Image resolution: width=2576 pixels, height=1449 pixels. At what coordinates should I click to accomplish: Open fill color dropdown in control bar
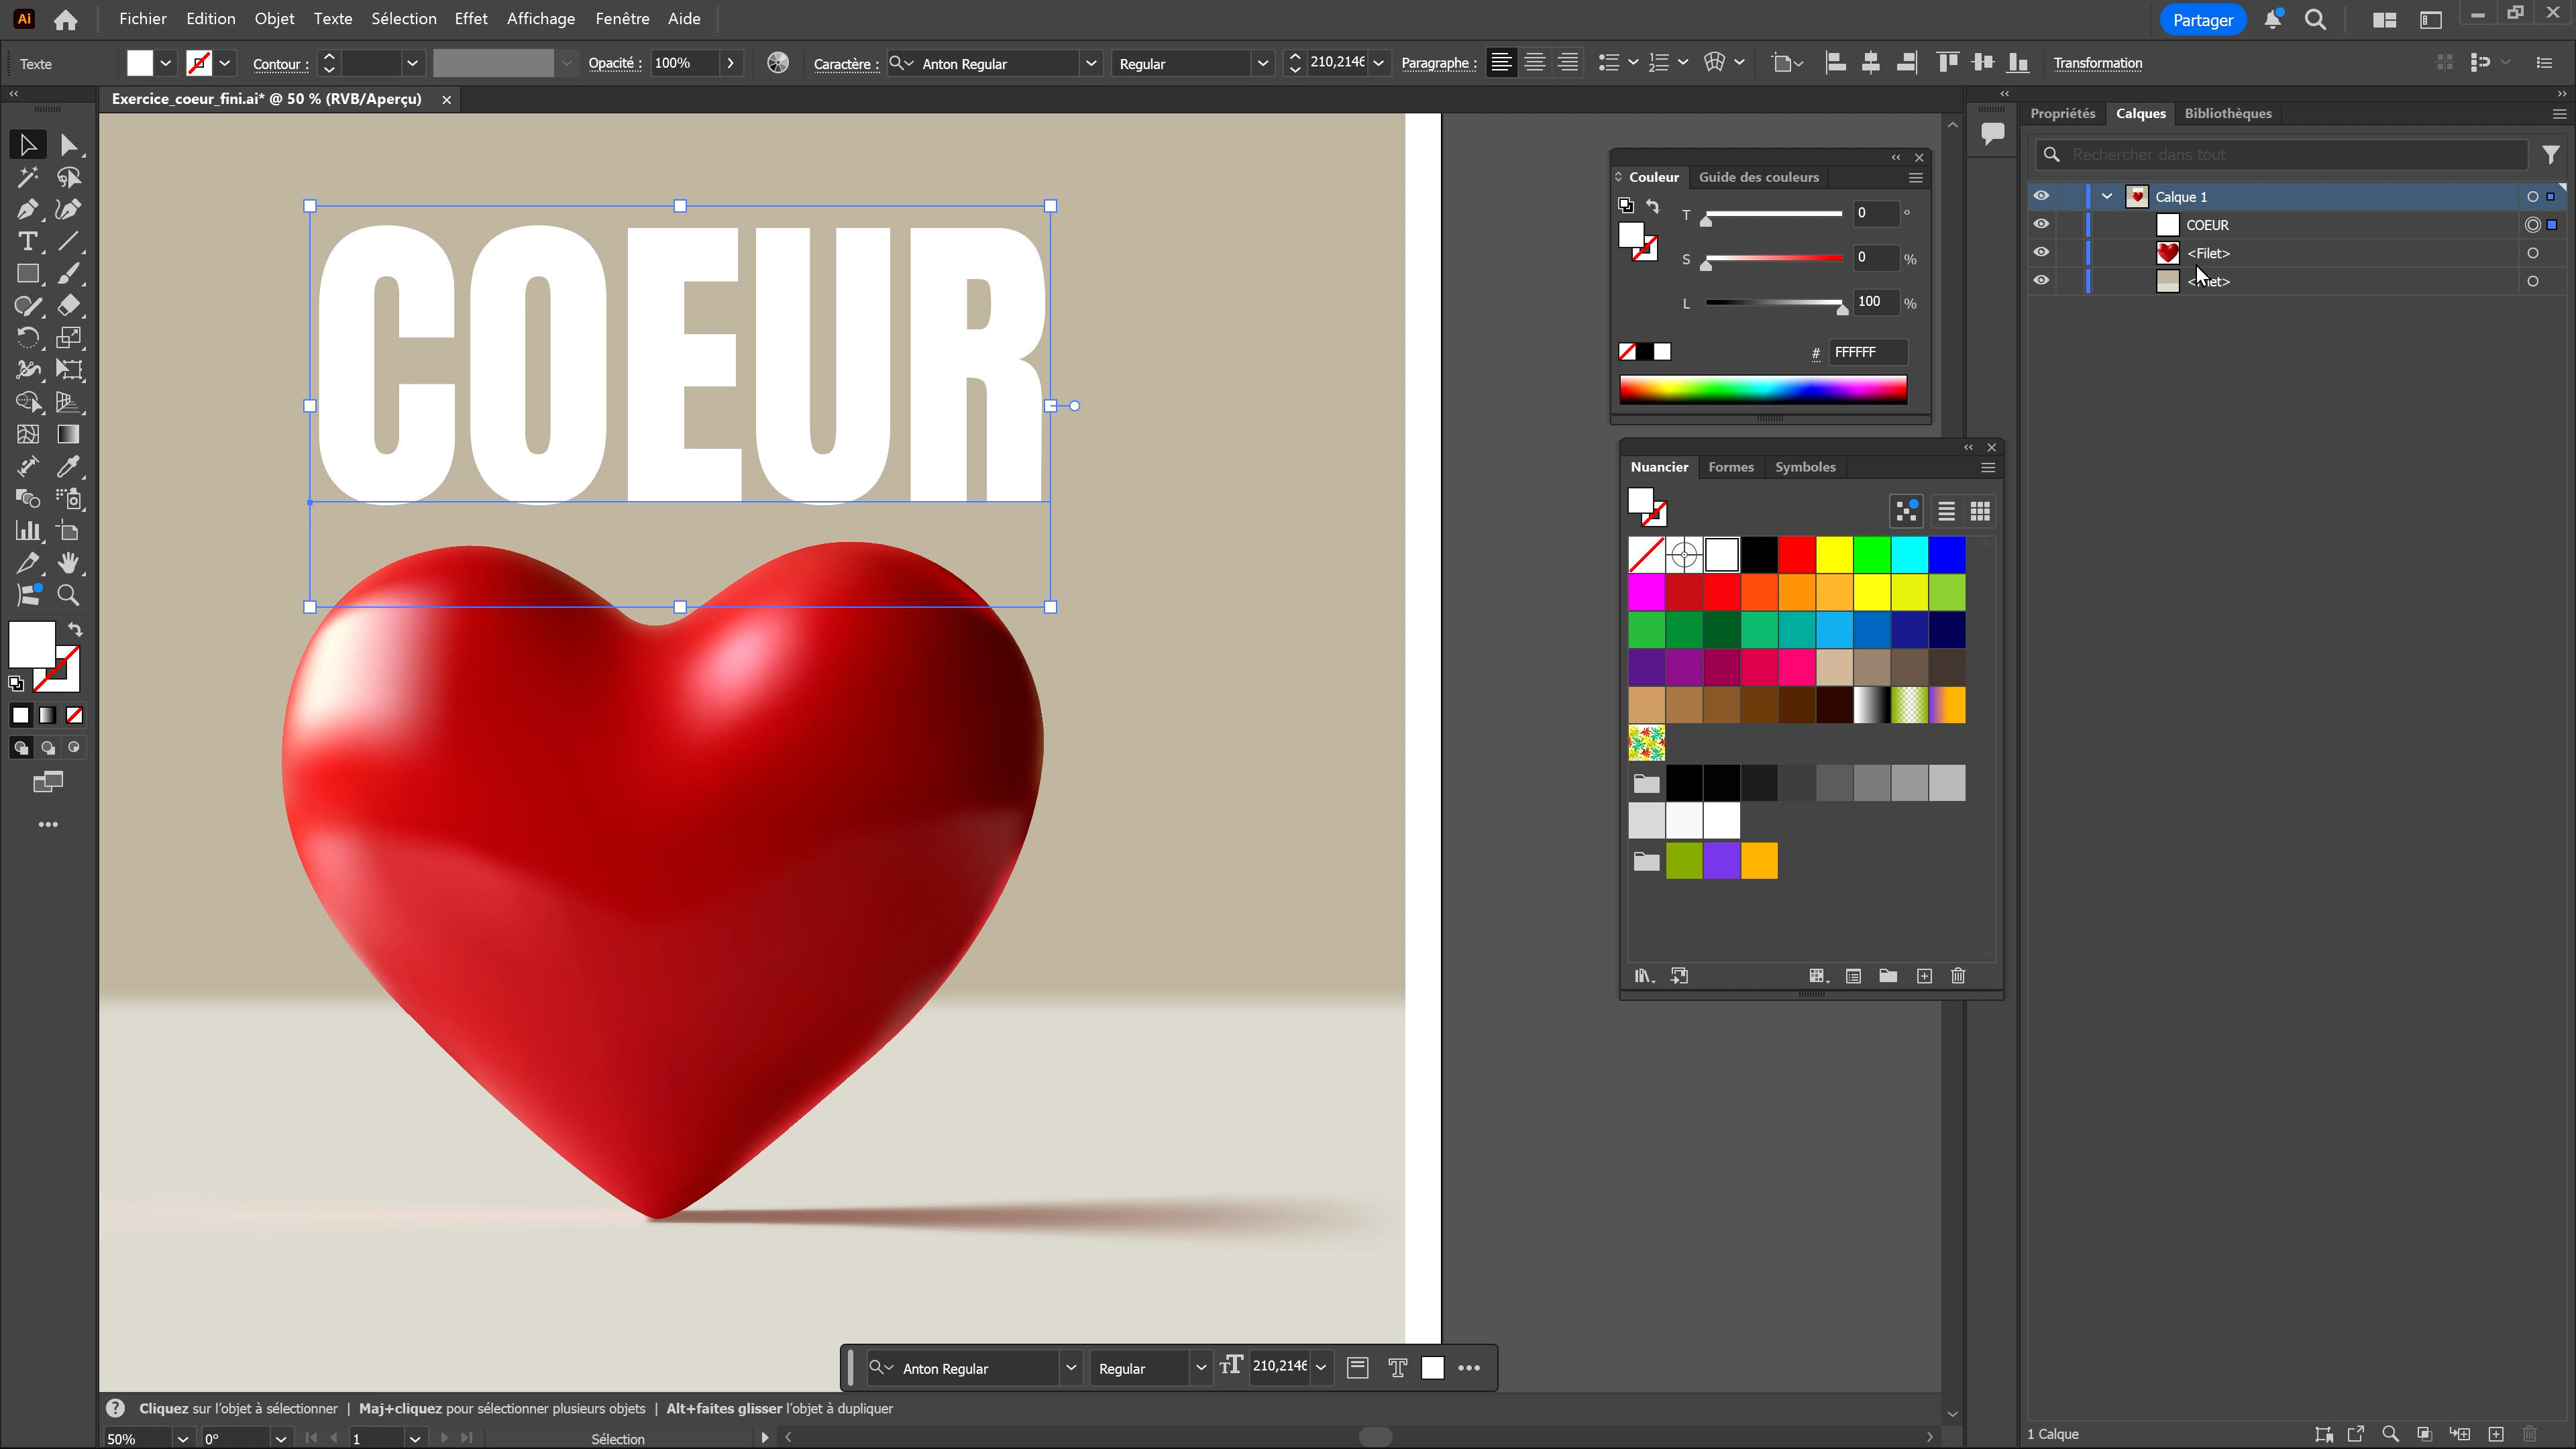166,63
